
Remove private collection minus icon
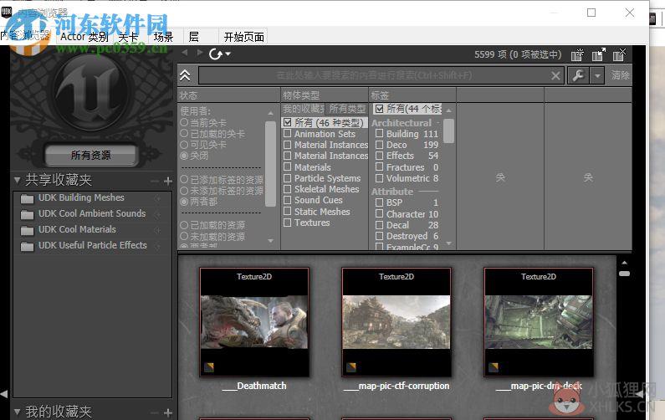[155, 412]
